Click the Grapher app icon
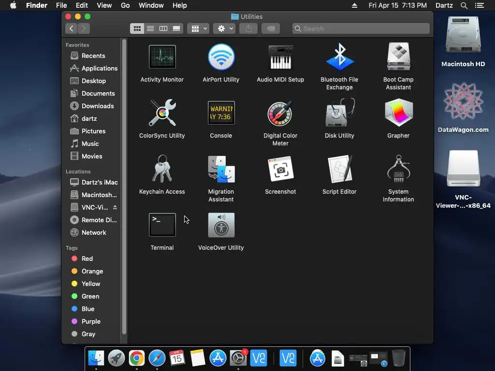Image resolution: width=495 pixels, height=371 pixels. pos(398,113)
